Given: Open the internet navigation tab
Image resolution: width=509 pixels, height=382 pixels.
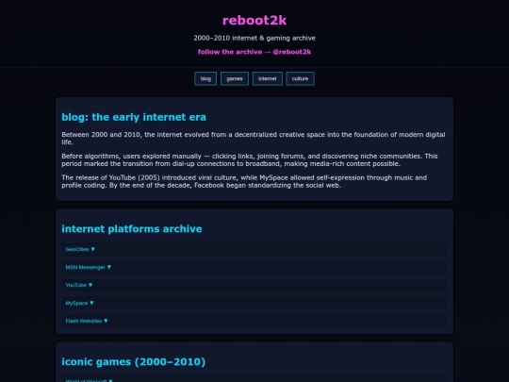Looking at the screenshot, I should click(267, 78).
